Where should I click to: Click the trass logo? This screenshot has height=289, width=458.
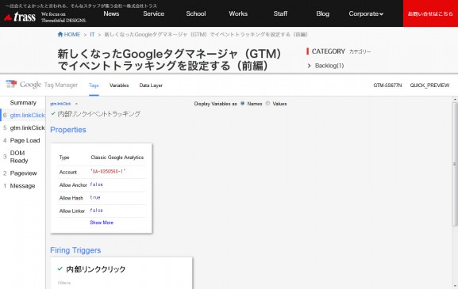tap(20, 17)
